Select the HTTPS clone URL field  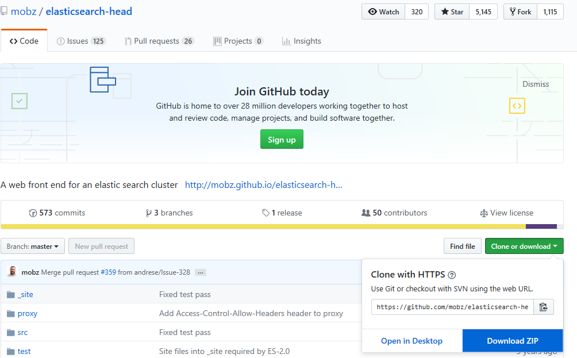[452, 307]
